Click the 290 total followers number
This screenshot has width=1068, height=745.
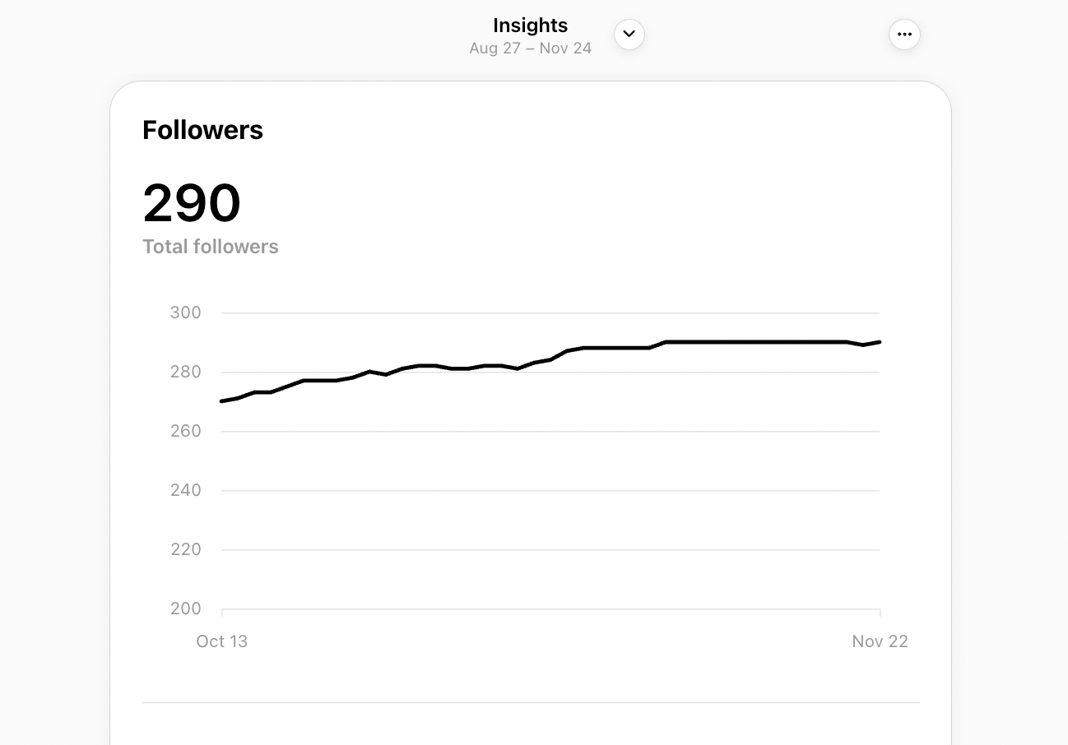click(x=192, y=203)
